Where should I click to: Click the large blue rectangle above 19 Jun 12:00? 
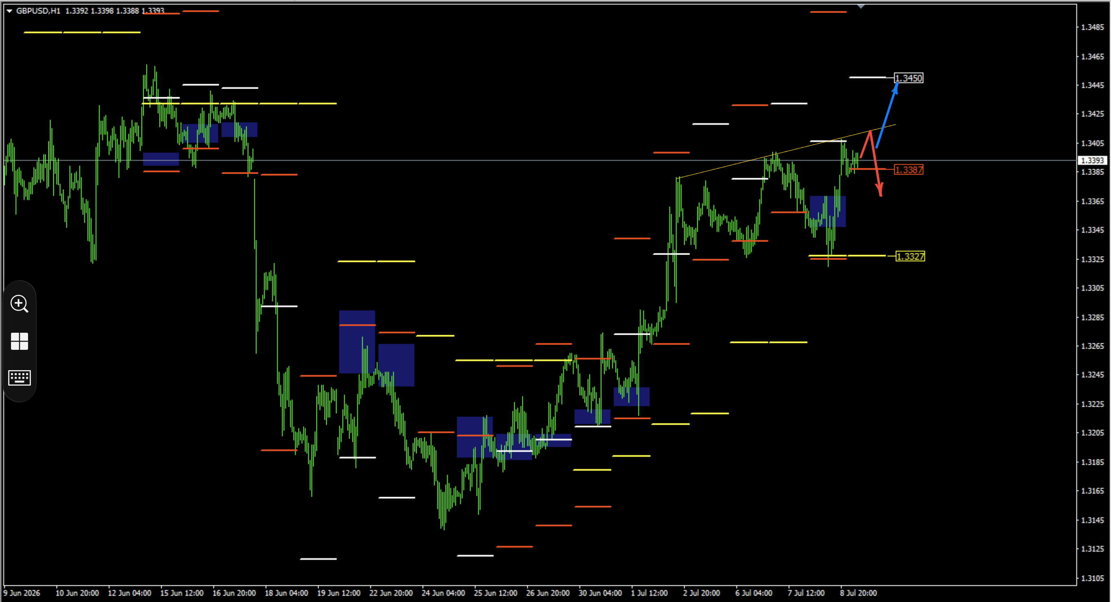[357, 342]
